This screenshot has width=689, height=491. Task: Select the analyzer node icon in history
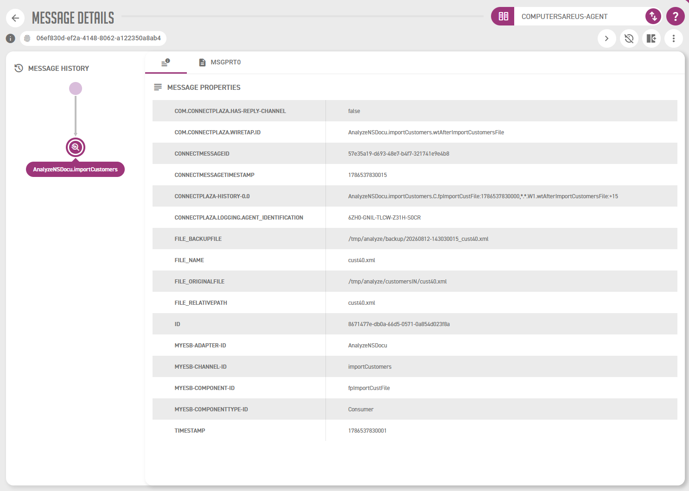point(76,147)
